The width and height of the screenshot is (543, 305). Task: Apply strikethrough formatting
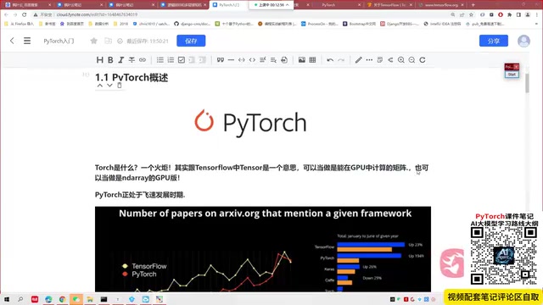point(132,60)
